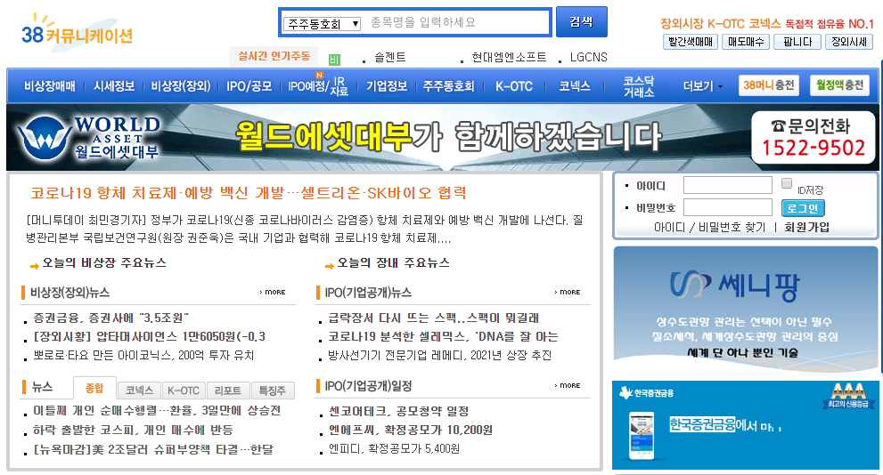This screenshot has width=883, height=475.
Task: Click the 쎄니팡 advertisement banner
Action: coord(746,309)
